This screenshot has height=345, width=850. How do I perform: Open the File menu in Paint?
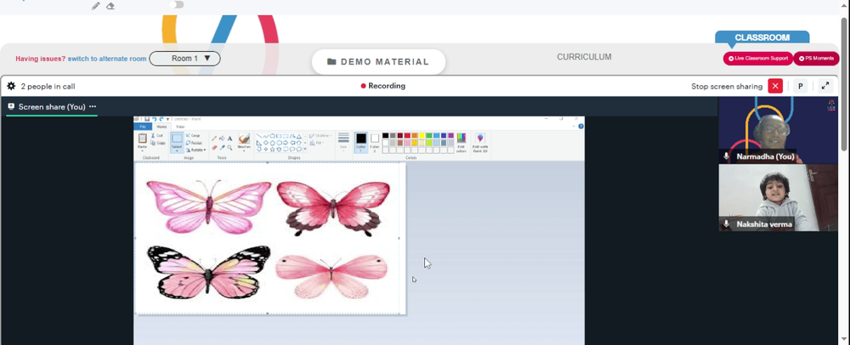[143, 127]
